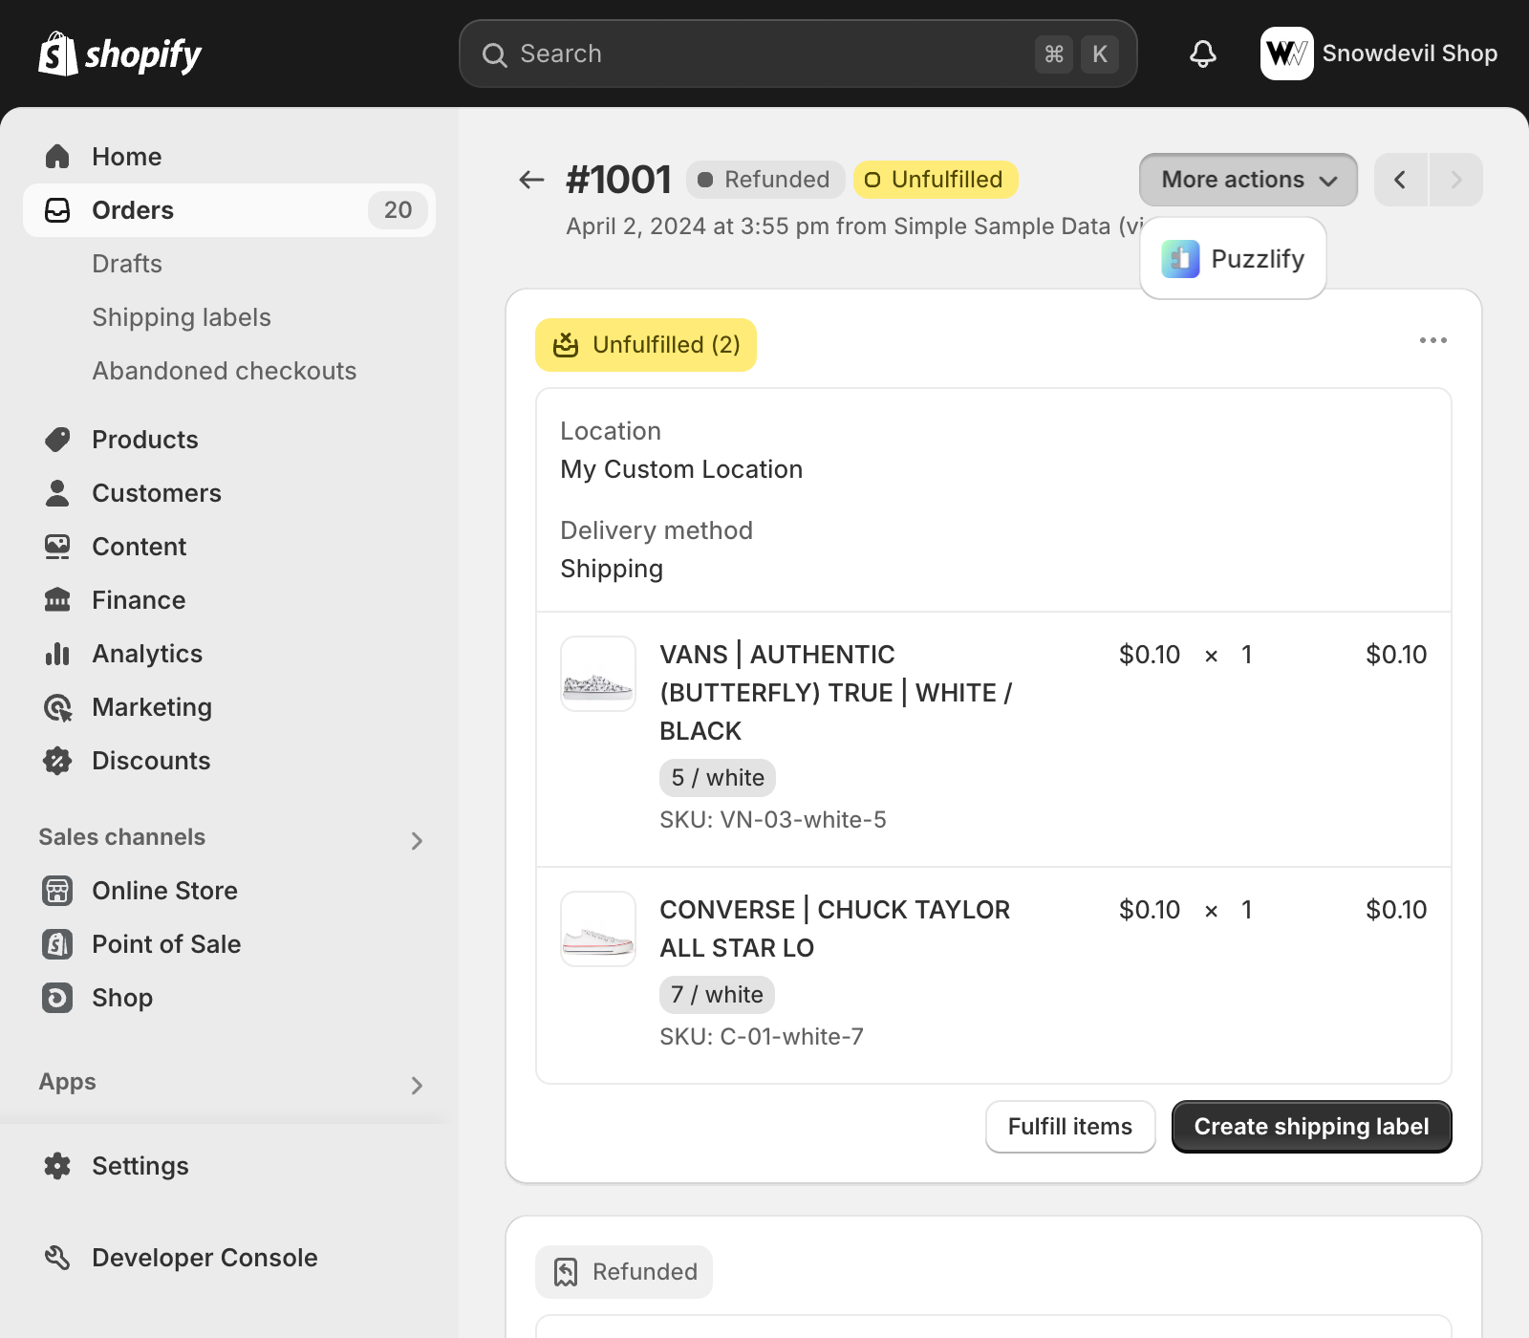Open the More actions dropdown

[1247, 180]
